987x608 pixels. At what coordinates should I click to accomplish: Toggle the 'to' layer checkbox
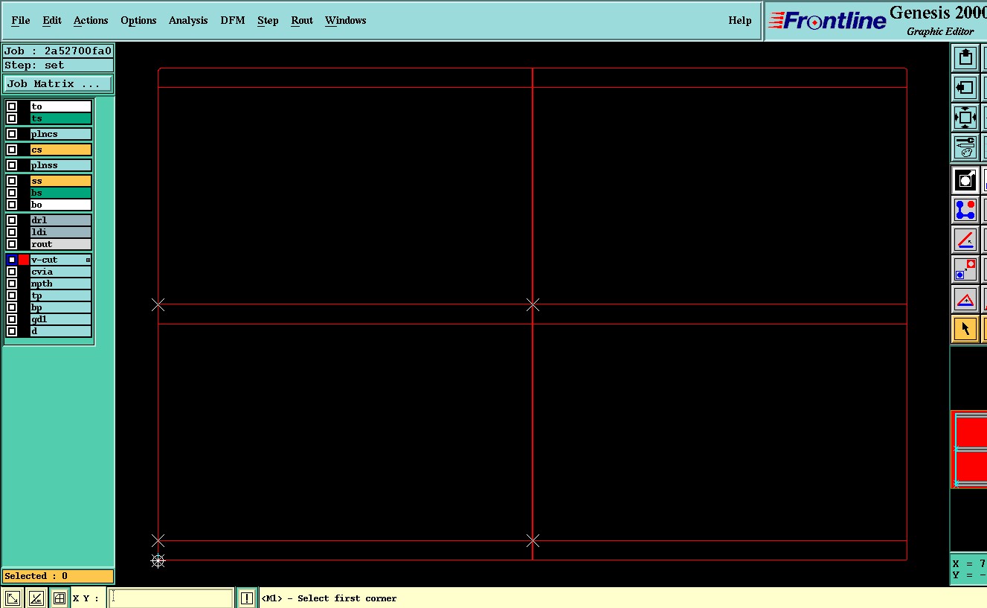click(x=12, y=106)
